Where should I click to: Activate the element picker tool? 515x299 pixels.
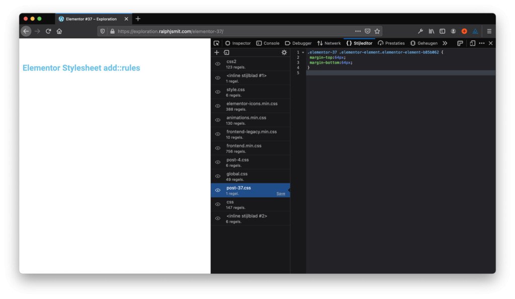(x=216, y=43)
